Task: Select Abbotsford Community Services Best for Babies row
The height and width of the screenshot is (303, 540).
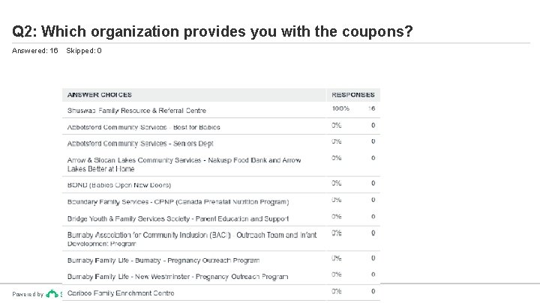Action: click(x=143, y=127)
